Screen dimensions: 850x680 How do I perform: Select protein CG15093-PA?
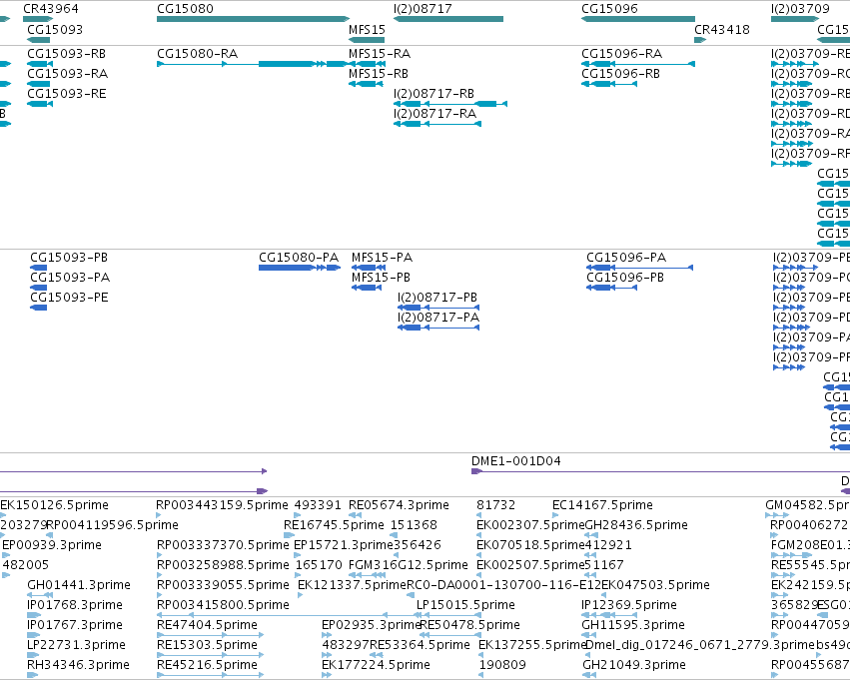39,288
